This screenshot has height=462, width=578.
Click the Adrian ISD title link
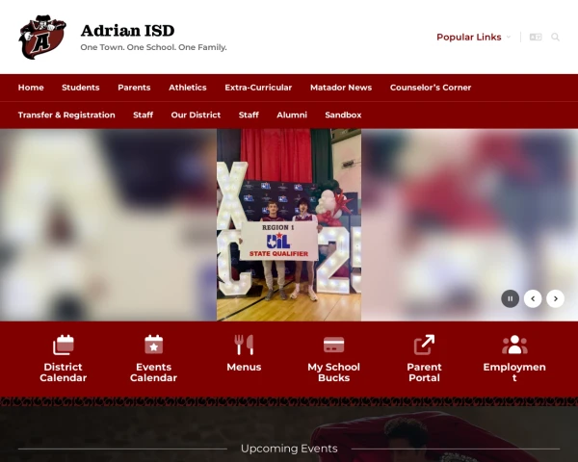pyautogui.click(x=127, y=30)
